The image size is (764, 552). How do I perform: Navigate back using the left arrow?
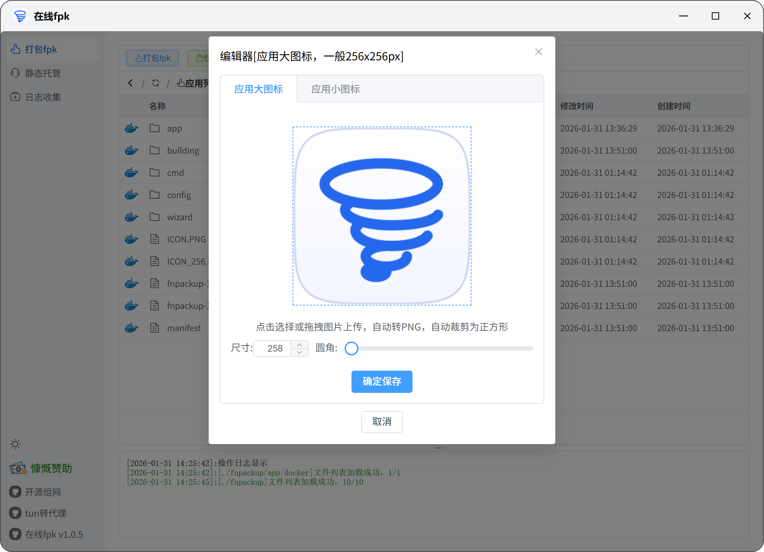[130, 83]
